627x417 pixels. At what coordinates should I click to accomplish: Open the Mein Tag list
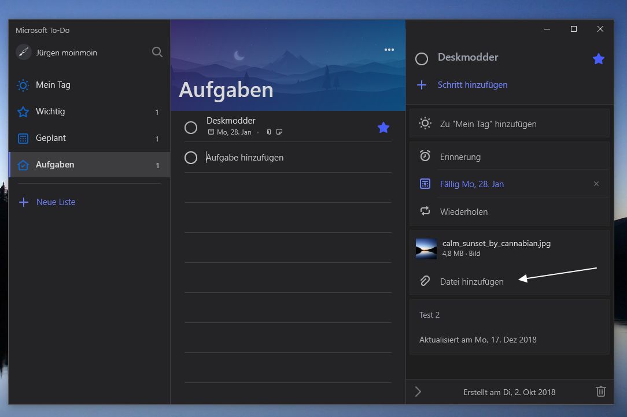(90, 85)
